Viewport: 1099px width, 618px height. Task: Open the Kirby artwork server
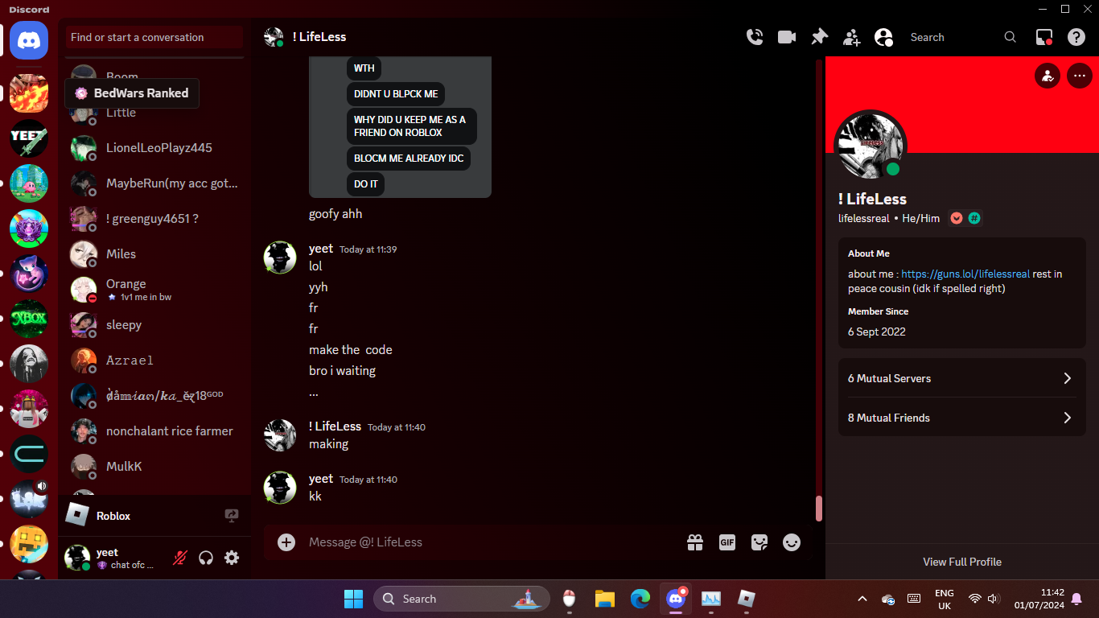pos(29,183)
